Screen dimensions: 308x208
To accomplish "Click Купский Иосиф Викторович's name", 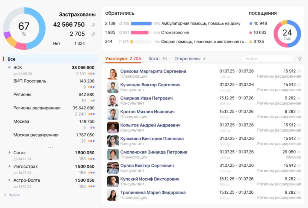I will 150,179.
